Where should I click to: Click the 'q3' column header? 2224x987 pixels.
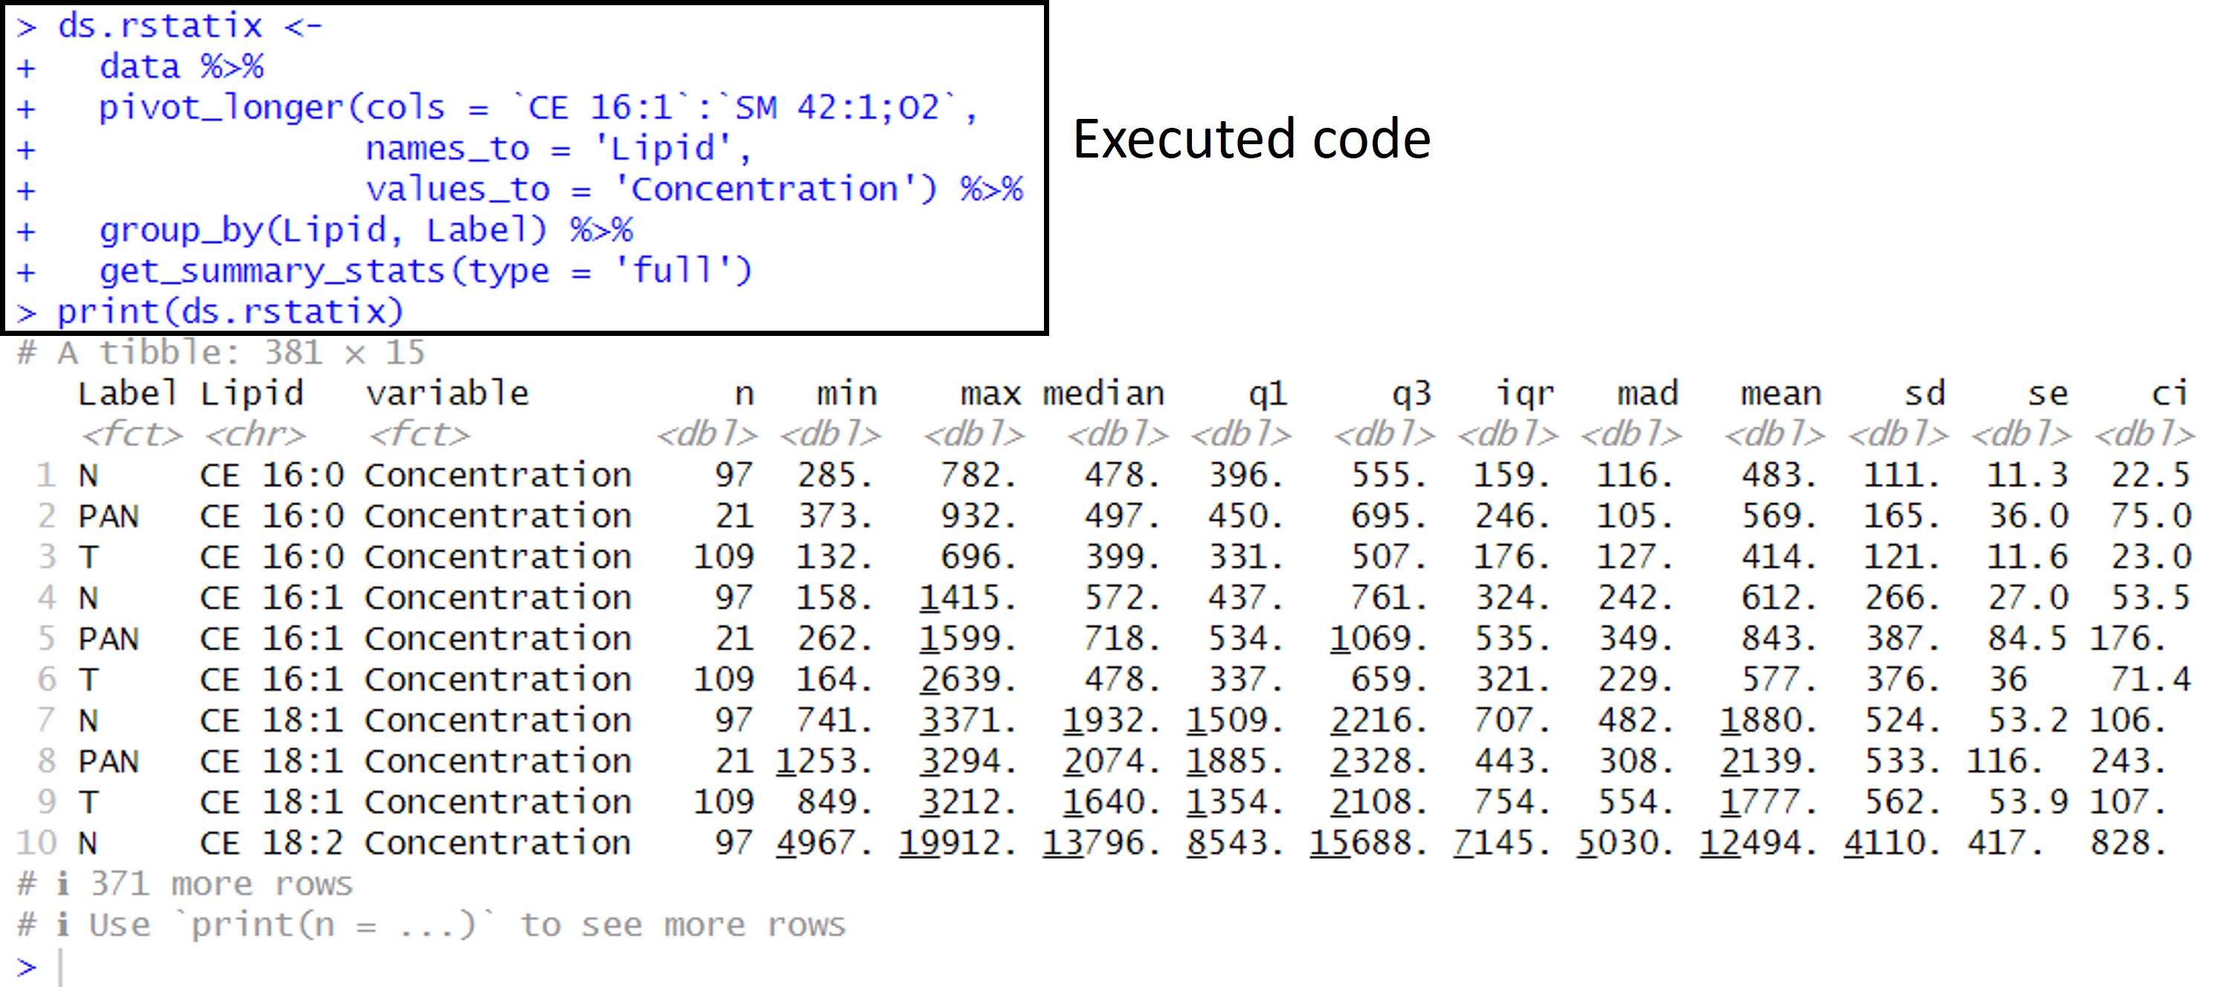[1411, 395]
